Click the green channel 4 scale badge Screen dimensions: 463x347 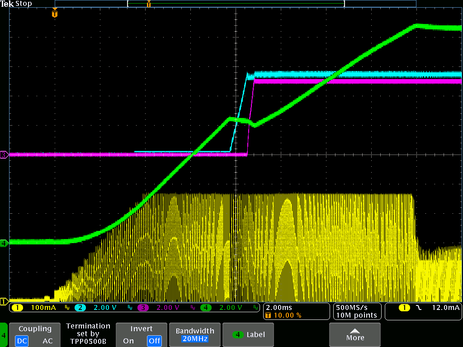pyautogui.click(x=206, y=308)
